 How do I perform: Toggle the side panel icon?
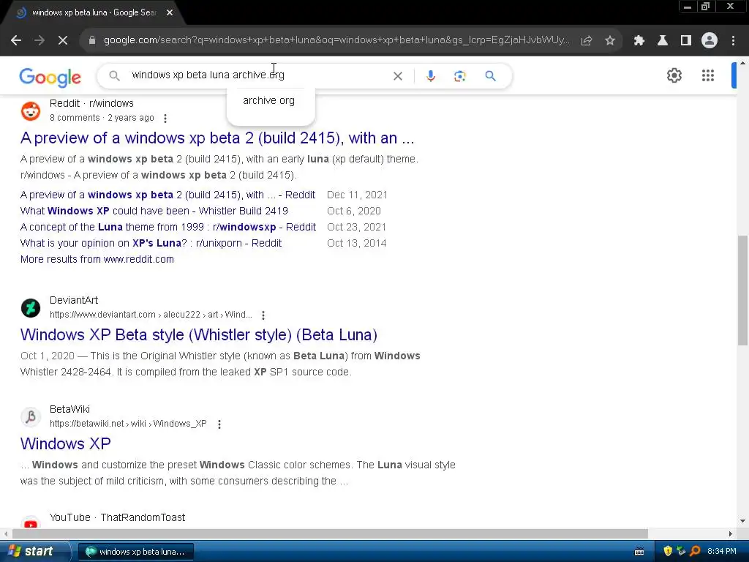pyautogui.click(x=686, y=41)
